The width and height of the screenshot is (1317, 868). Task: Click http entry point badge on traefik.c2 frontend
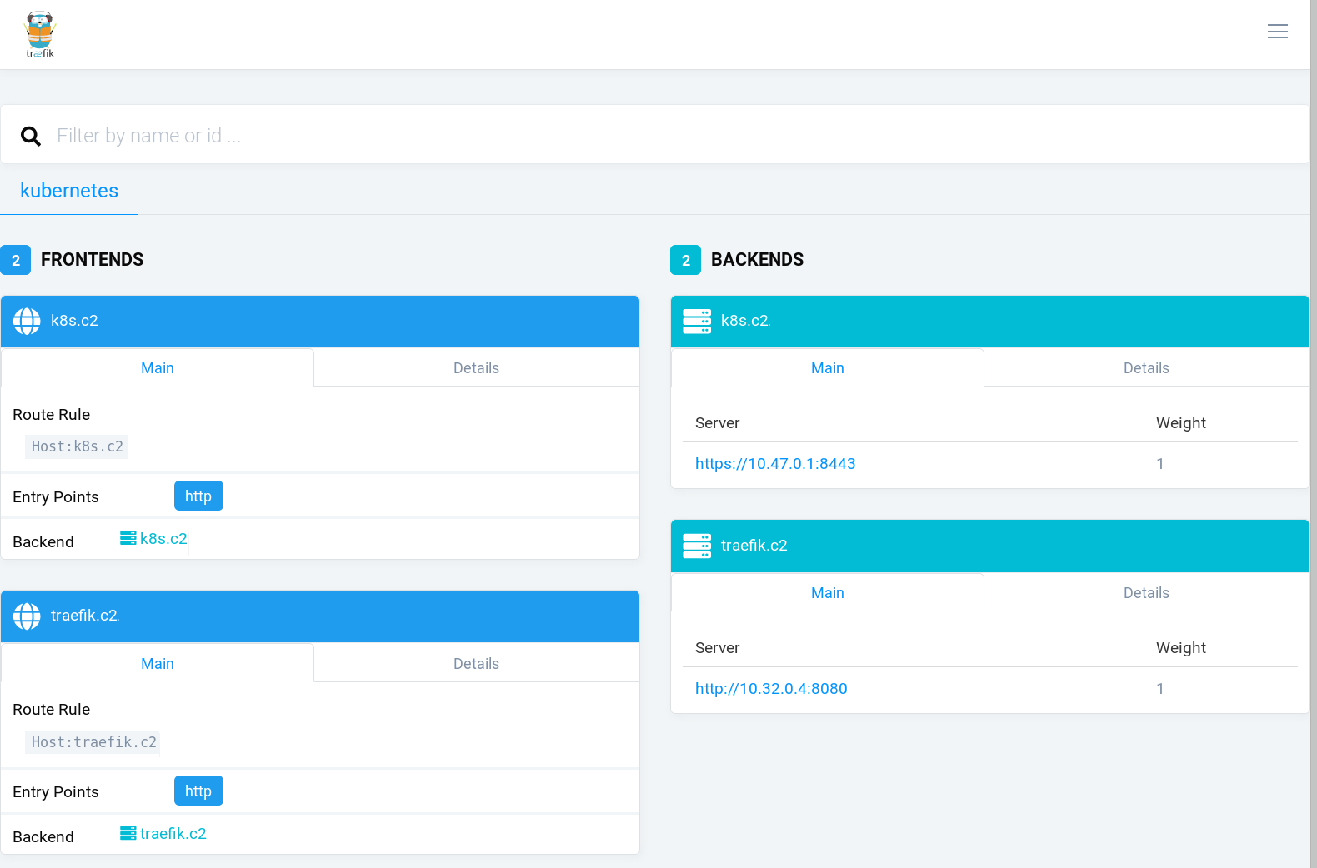[198, 791]
